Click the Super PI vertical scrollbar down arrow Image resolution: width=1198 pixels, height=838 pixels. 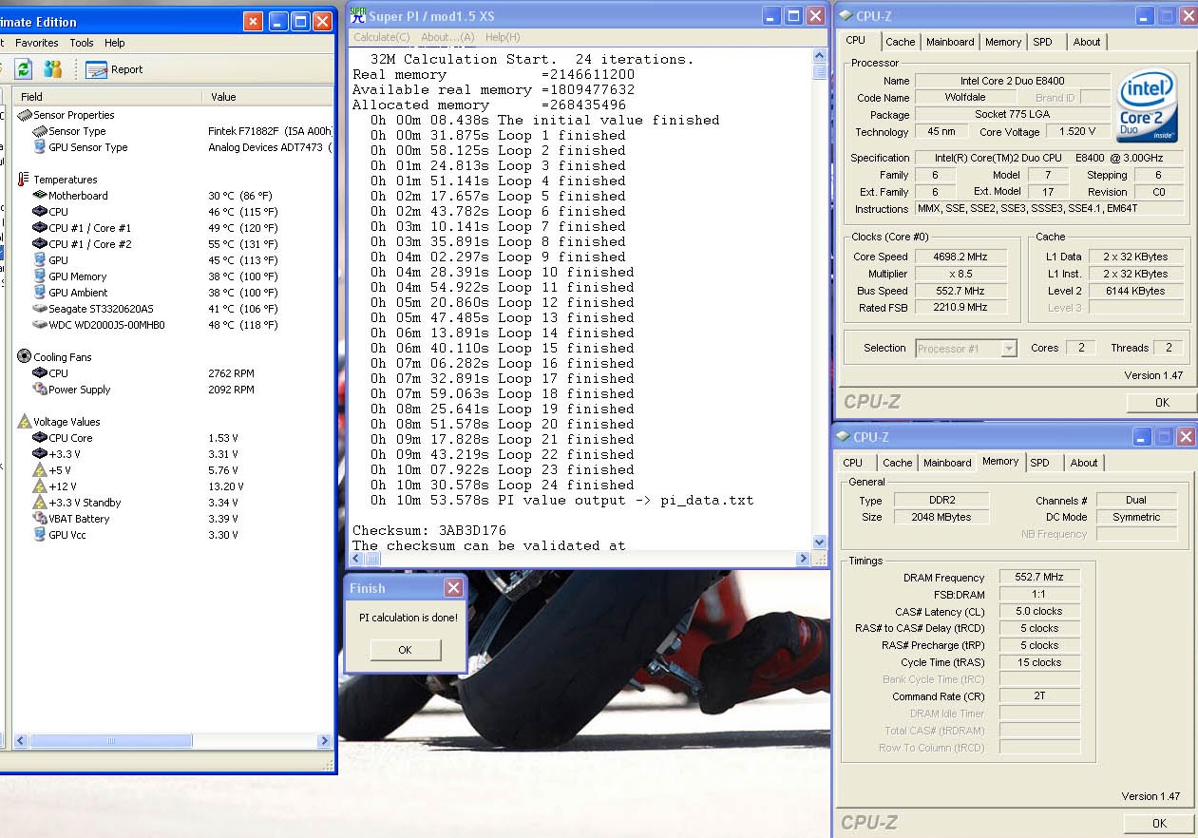(820, 543)
